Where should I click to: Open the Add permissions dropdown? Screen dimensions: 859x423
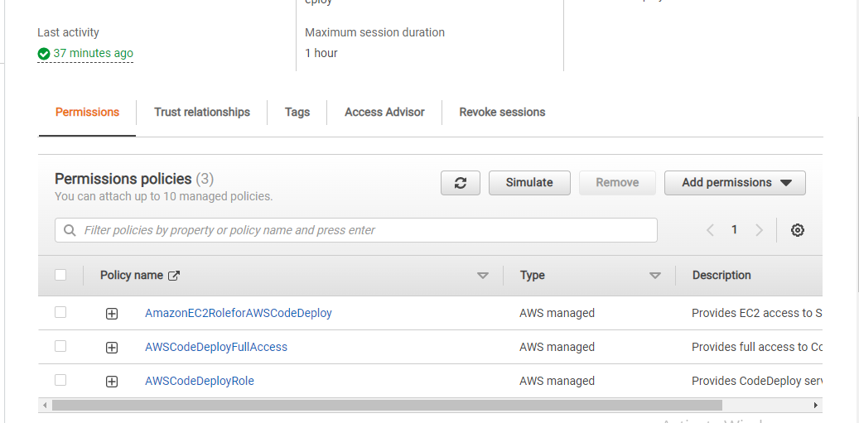[736, 183]
